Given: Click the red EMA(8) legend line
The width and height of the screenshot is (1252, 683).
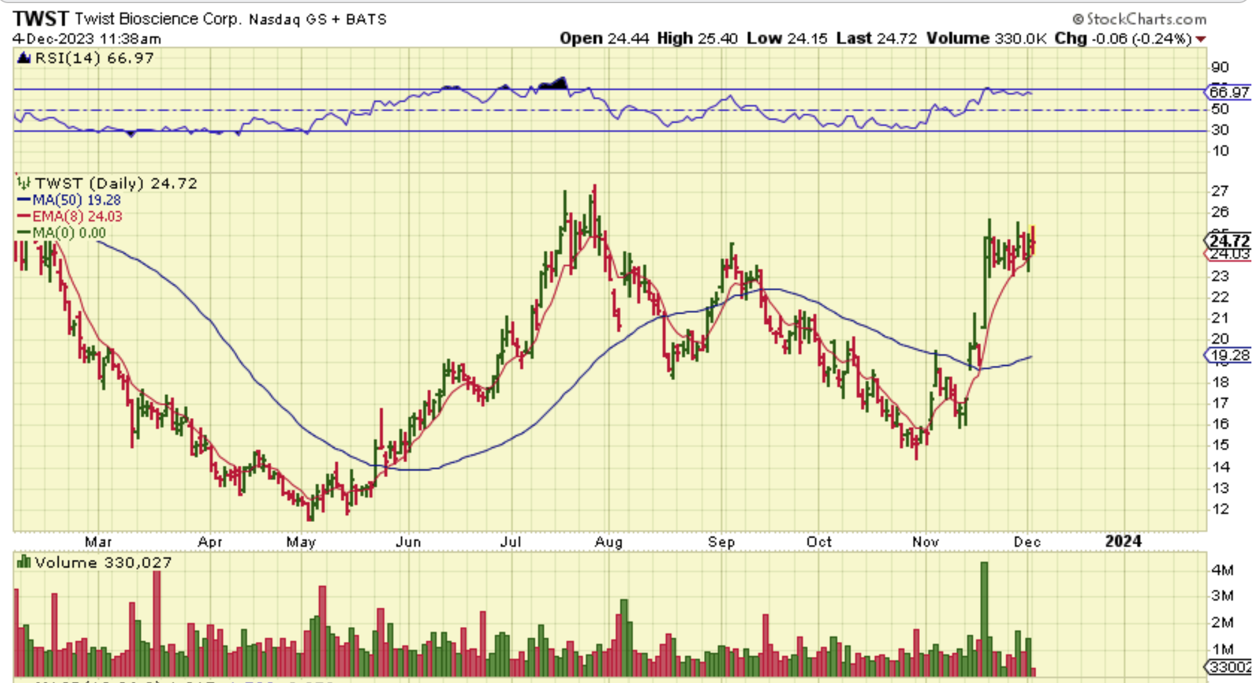Looking at the screenshot, I should point(24,216).
